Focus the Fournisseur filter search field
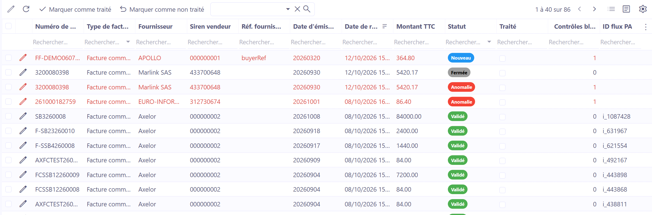This screenshot has width=652, height=215. pos(161,42)
